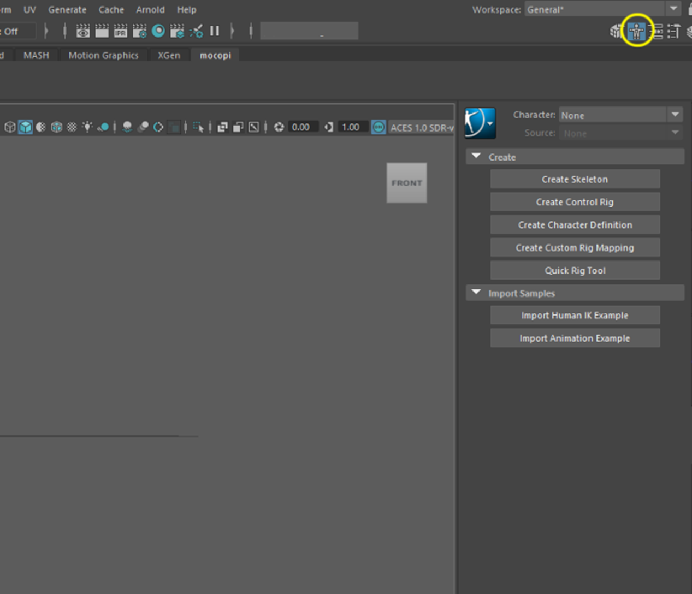Collapse the Create section
Screen dimensions: 692x594
point(476,157)
